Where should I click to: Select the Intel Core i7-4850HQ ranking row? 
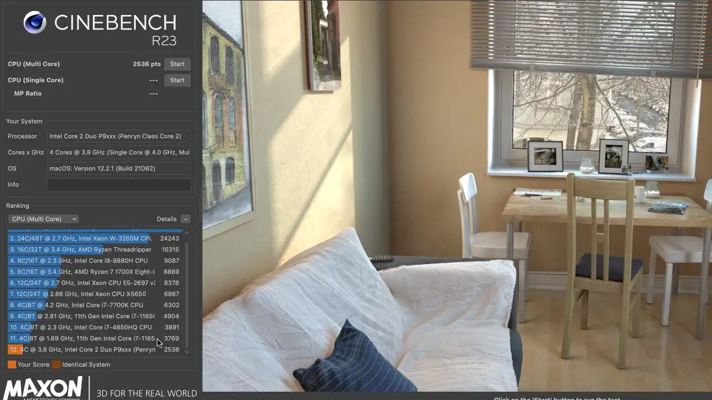coord(95,327)
